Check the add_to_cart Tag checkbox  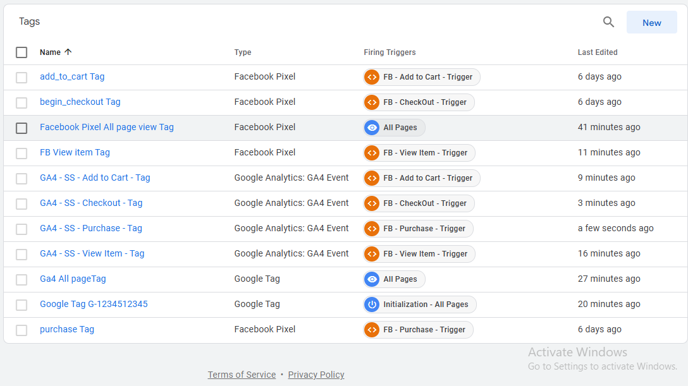pos(21,77)
